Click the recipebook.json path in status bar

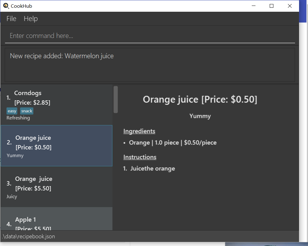pyautogui.click(x=29, y=236)
